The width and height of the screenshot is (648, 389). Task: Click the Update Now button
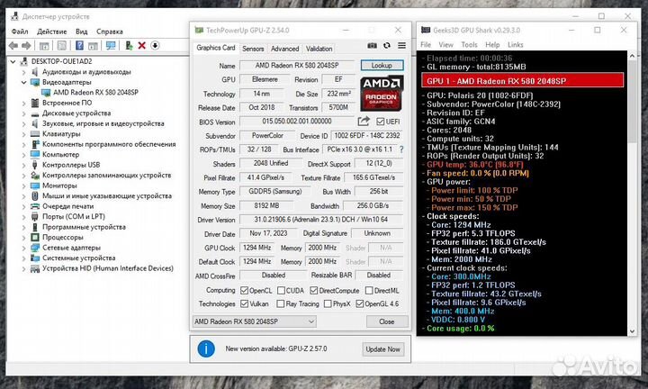(382, 349)
